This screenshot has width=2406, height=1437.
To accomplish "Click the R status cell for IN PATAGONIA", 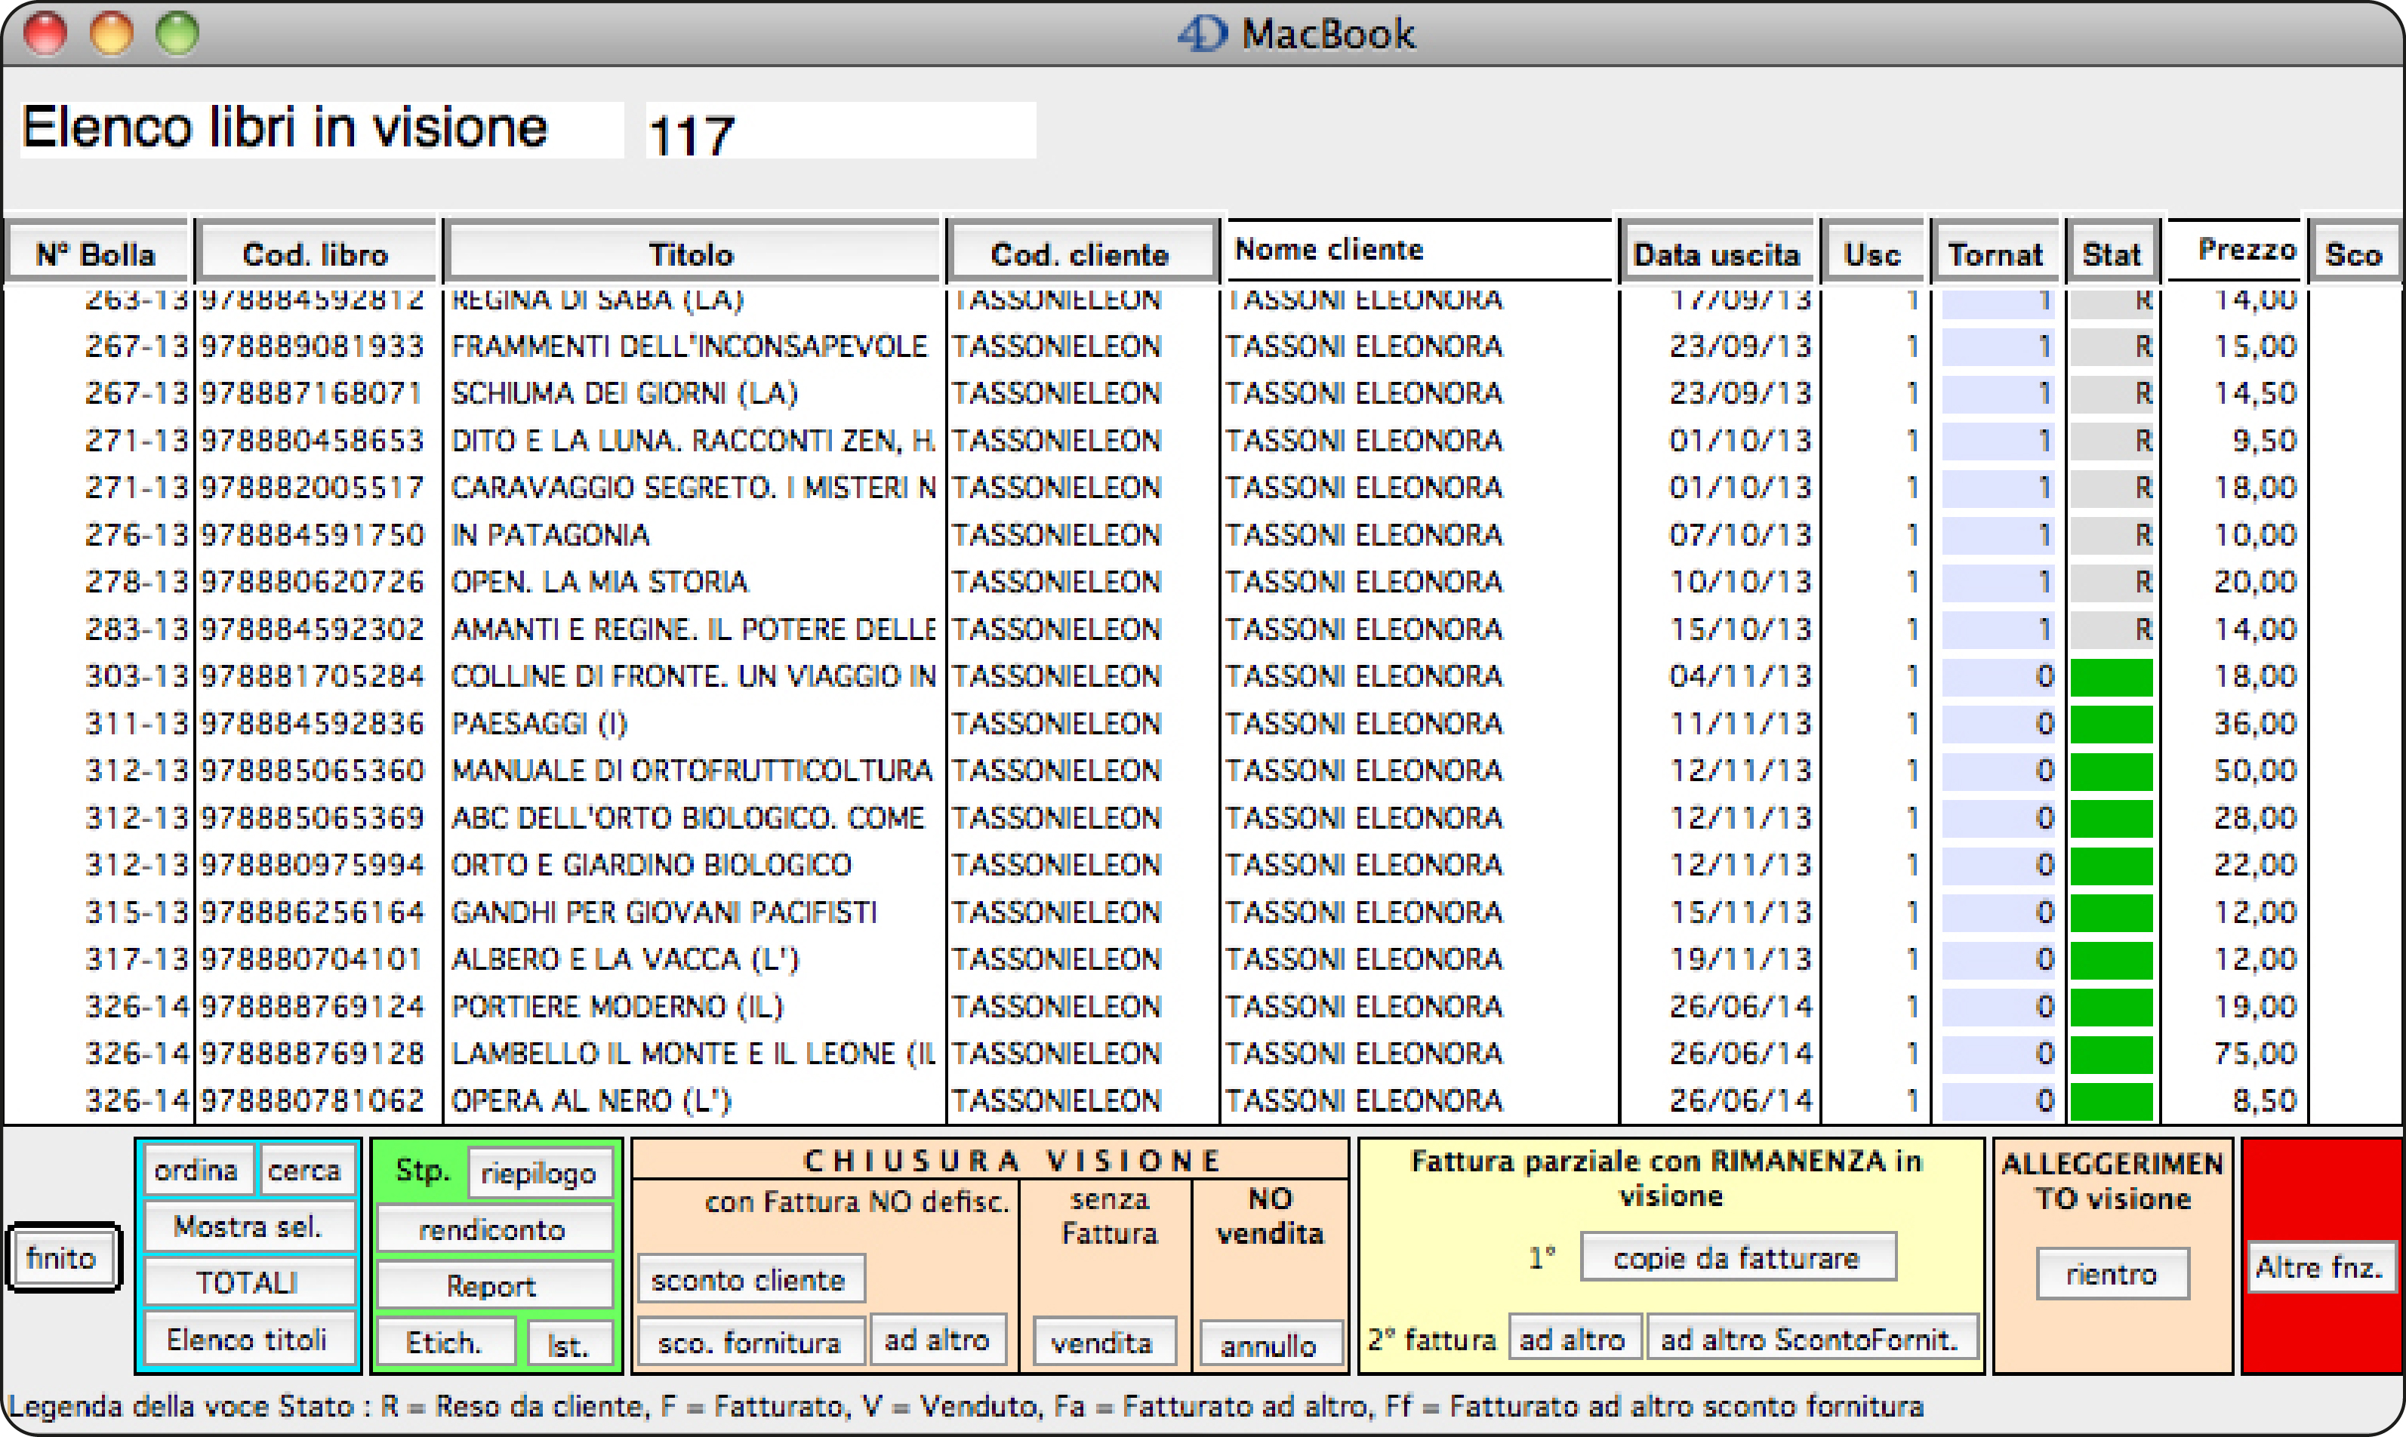I will click(2112, 534).
